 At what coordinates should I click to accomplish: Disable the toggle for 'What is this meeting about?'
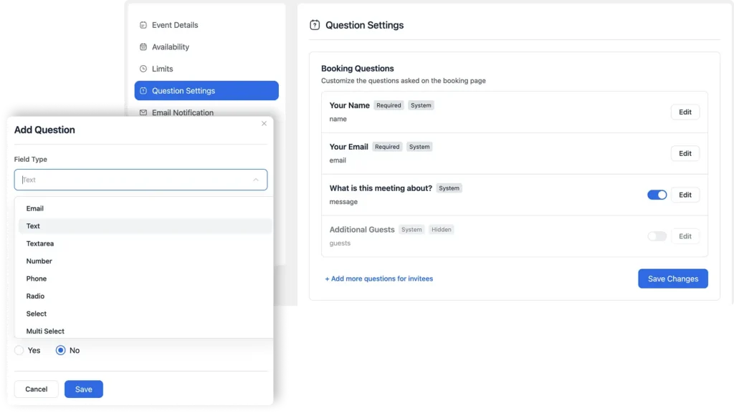(657, 195)
